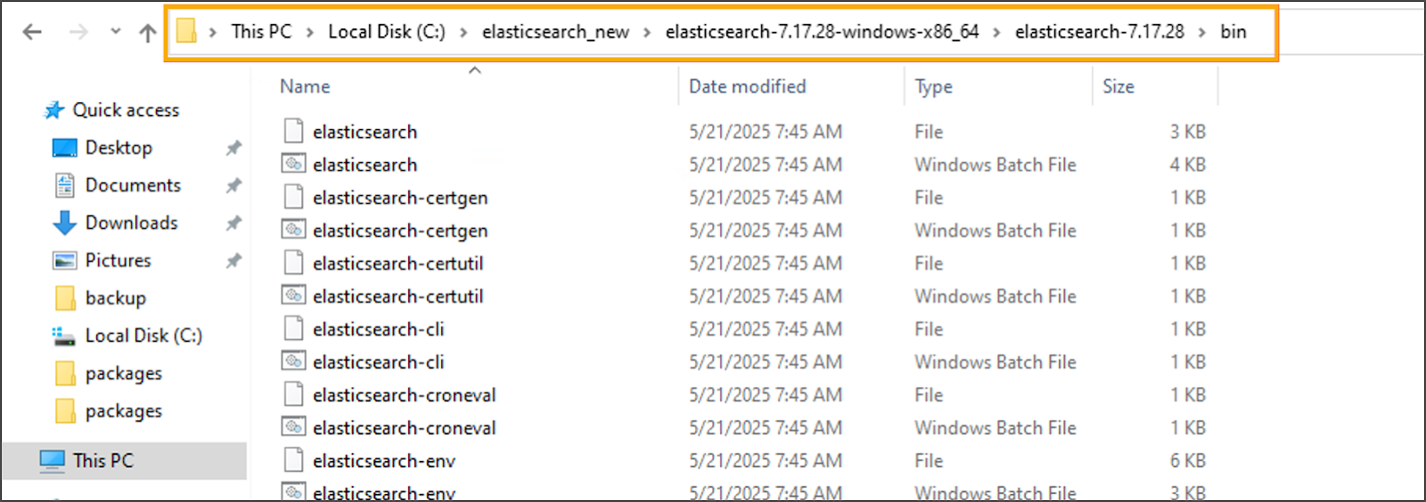Click the Forward navigation arrow

(78, 32)
